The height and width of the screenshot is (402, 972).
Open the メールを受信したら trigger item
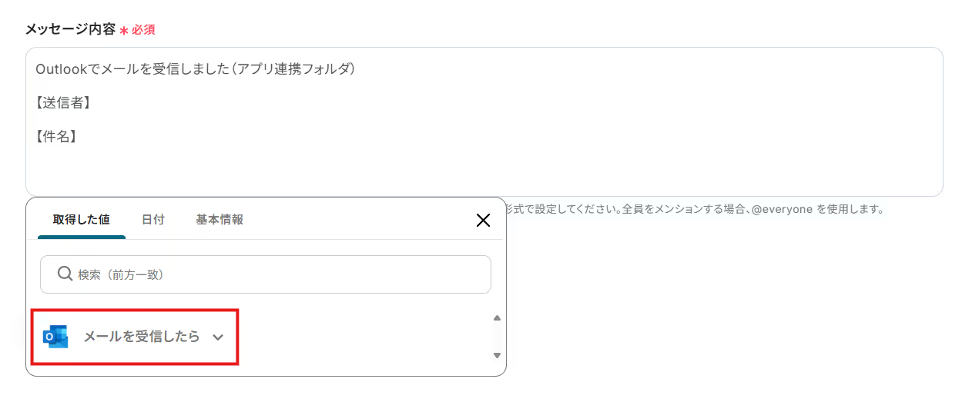[141, 337]
